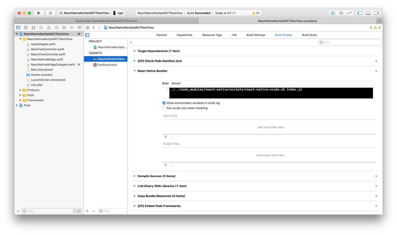Viewport: 397px width, 235px height.
Task: Add an input file with plus button
Action: 166,137
